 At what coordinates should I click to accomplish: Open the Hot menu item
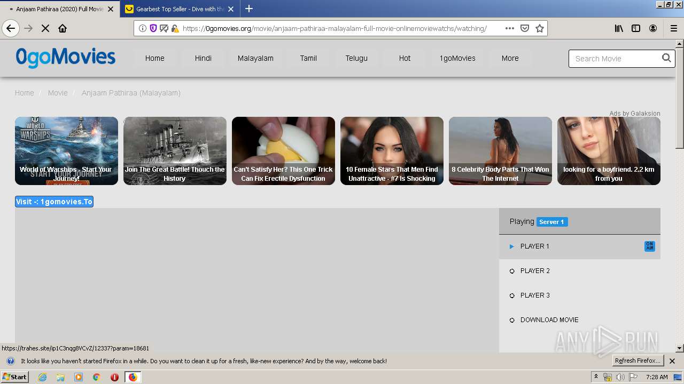tap(405, 58)
